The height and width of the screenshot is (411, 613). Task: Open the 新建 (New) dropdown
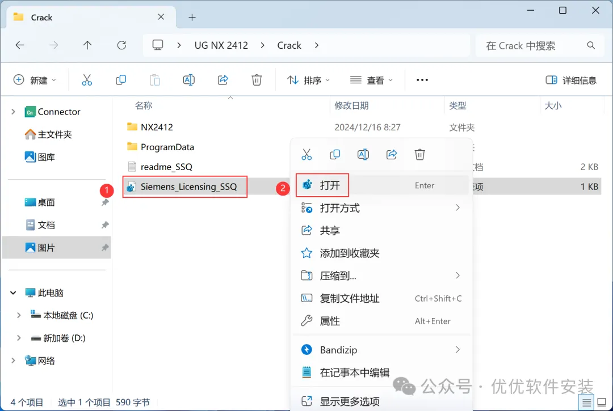click(35, 80)
